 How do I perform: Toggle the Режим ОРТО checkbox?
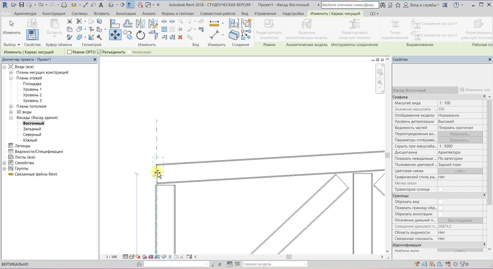click(x=69, y=52)
